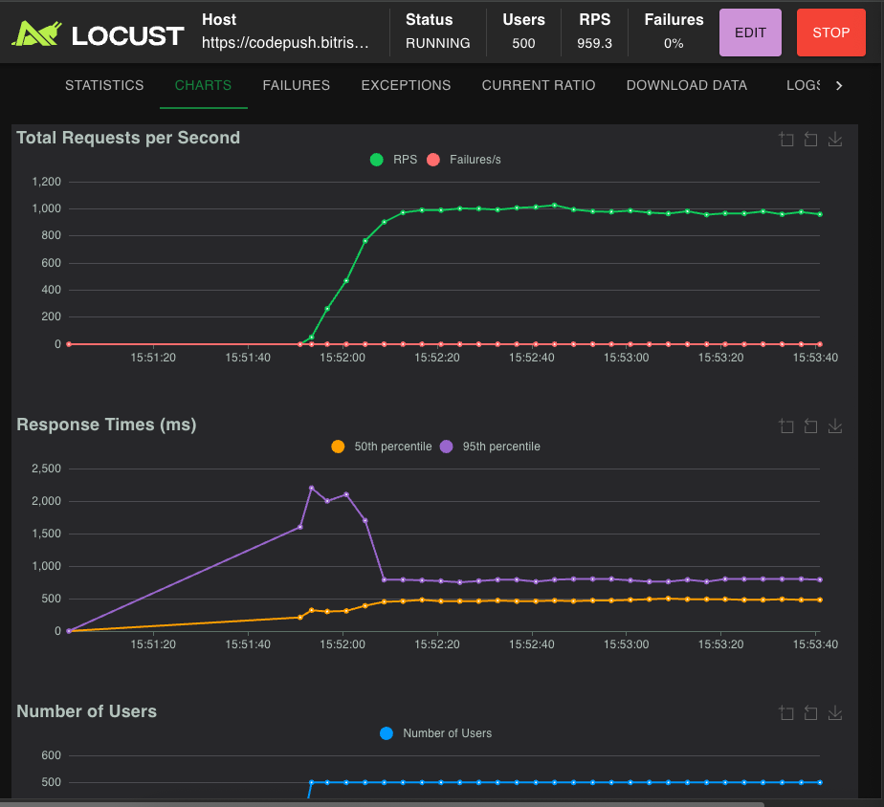Stop the running load test
Viewport: 884px width, 807px height.
click(831, 33)
